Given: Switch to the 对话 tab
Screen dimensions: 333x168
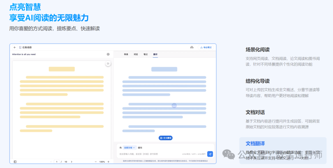Looking at the screenshot, I should [136, 54].
